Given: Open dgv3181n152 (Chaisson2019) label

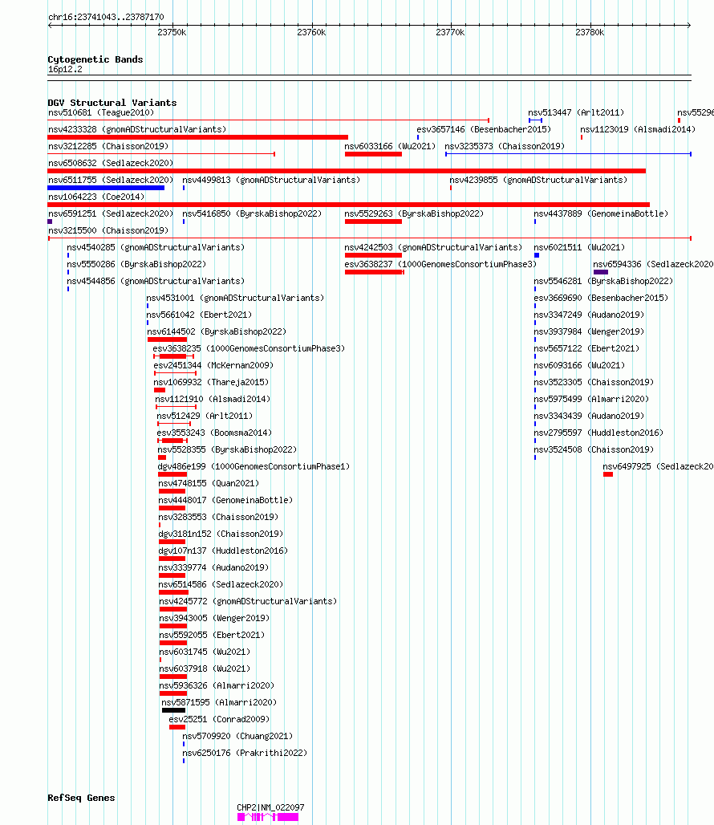Looking at the screenshot, I should coord(221,534).
